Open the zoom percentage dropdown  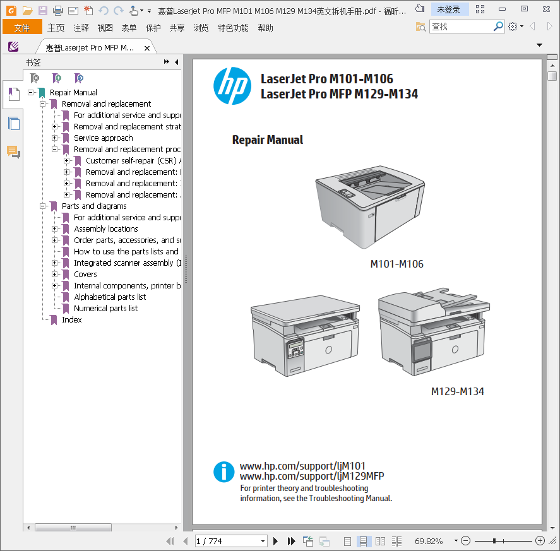click(x=456, y=541)
